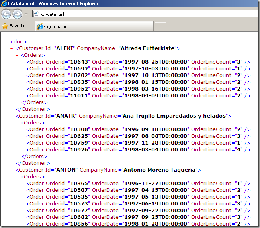Click Orderid value 10692
Viewport: 260px width, 228px height.
(x=79, y=69)
